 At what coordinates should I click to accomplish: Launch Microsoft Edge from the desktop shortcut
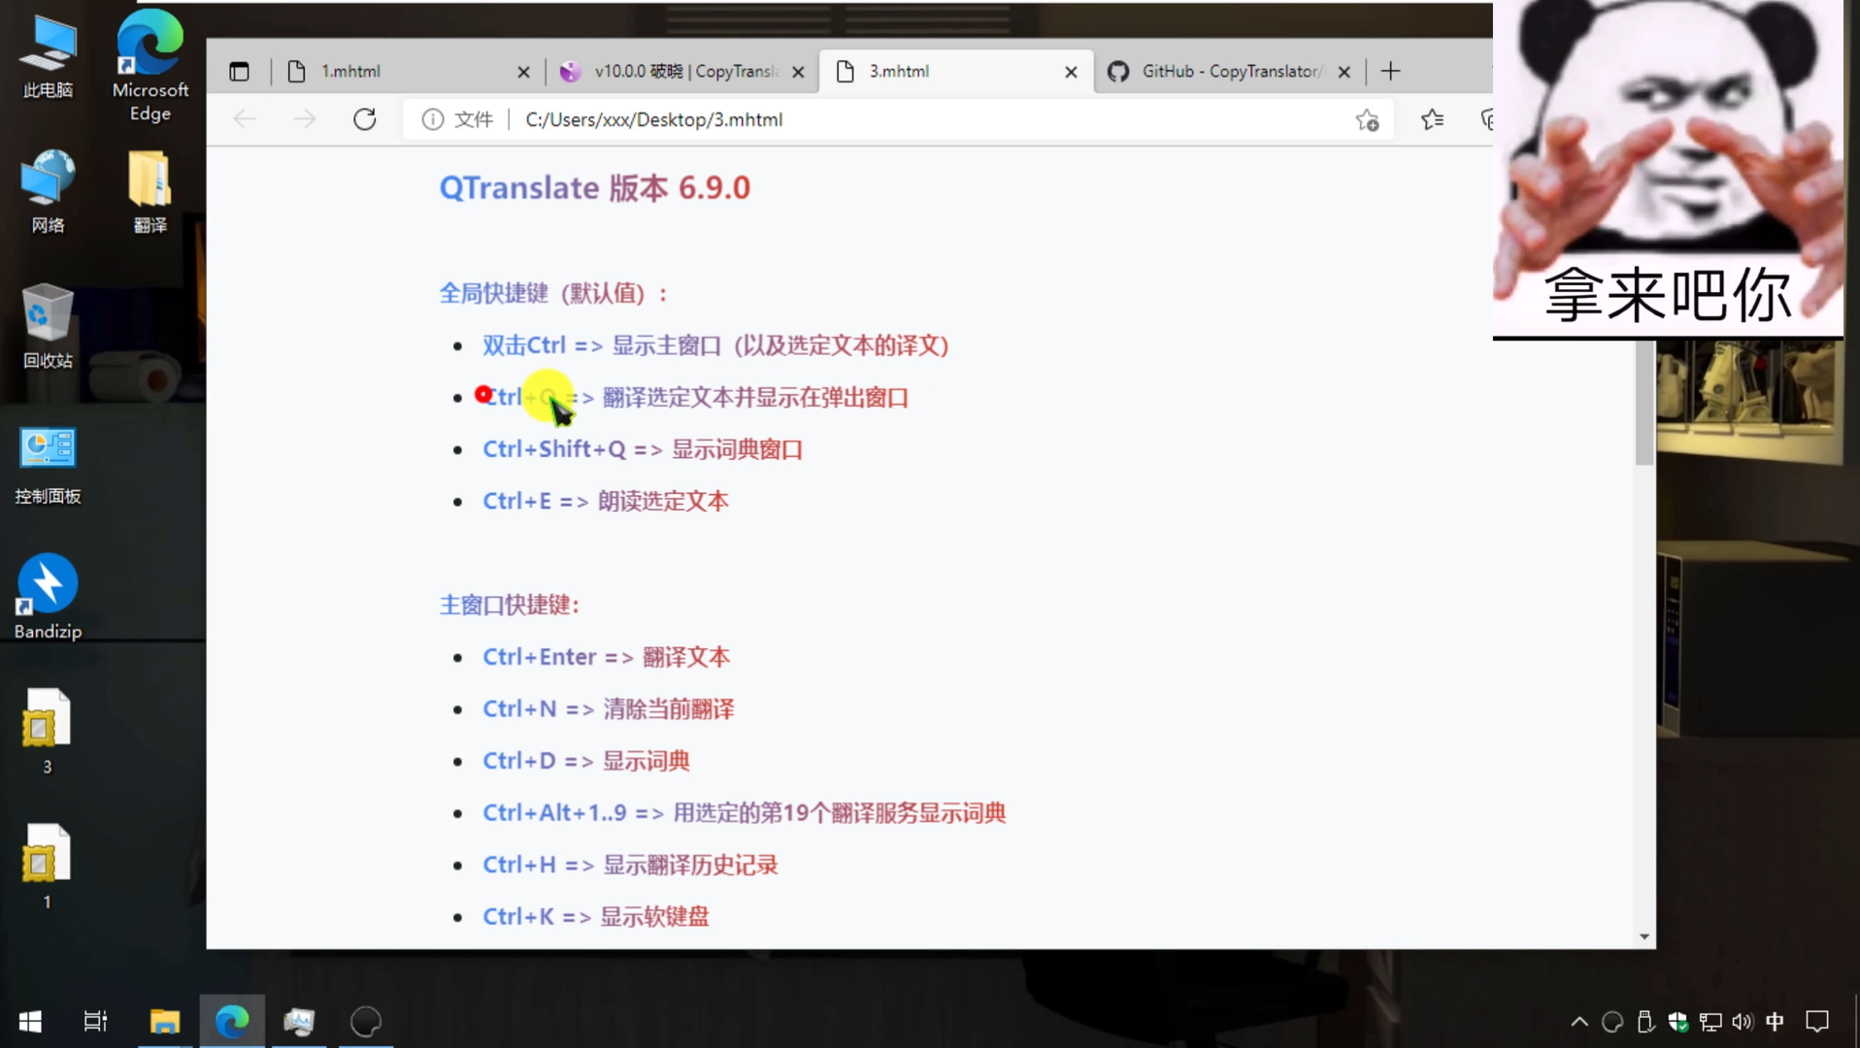click(149, 64)
